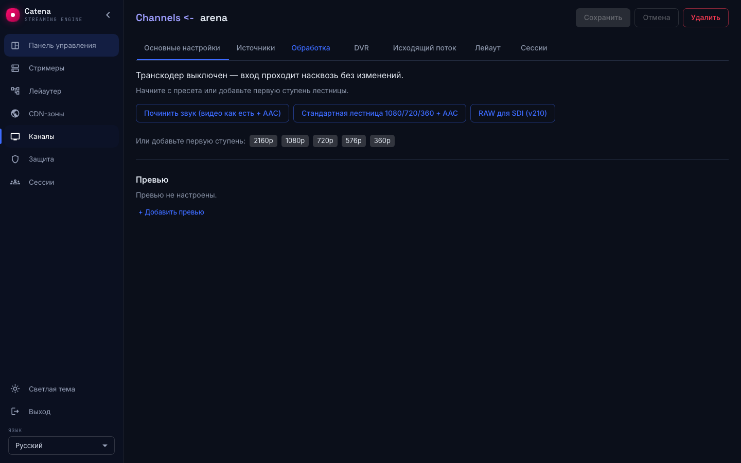The image size is (741, 463).
Task: Collapse the sidebar with the chevron arrow
Action: pyautogui.click(x=108, y=15)
